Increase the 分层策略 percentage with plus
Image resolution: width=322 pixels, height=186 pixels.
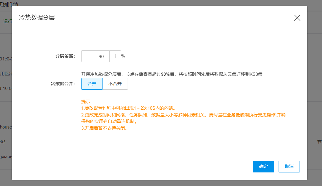115,56
